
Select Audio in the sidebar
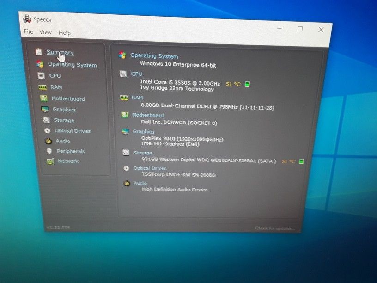click(63, 141)
